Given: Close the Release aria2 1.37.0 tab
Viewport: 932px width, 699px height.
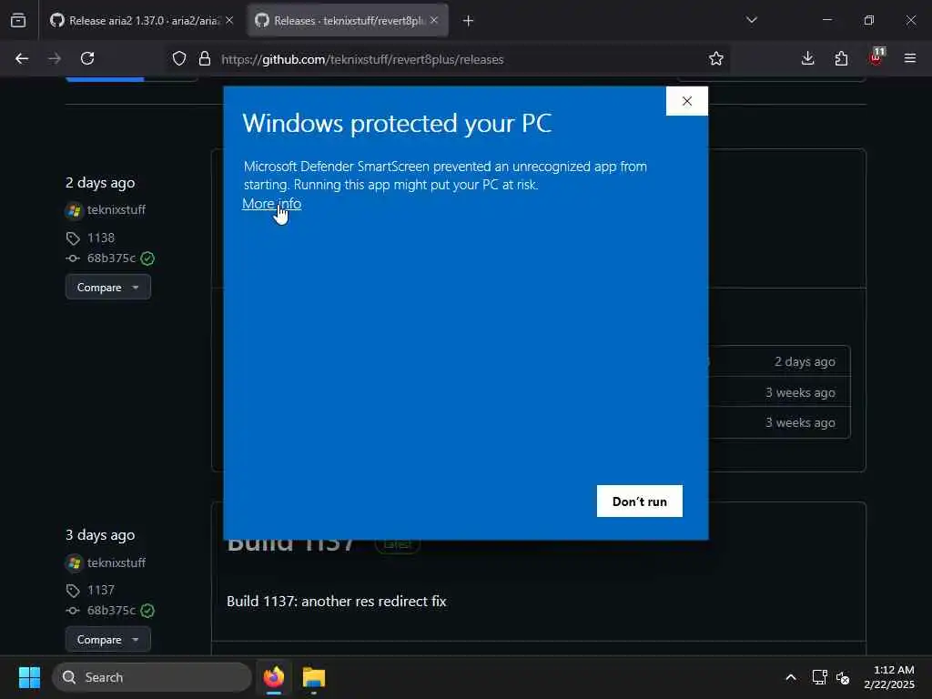Looking at the screenshot, I should click(x=229, y=21).
